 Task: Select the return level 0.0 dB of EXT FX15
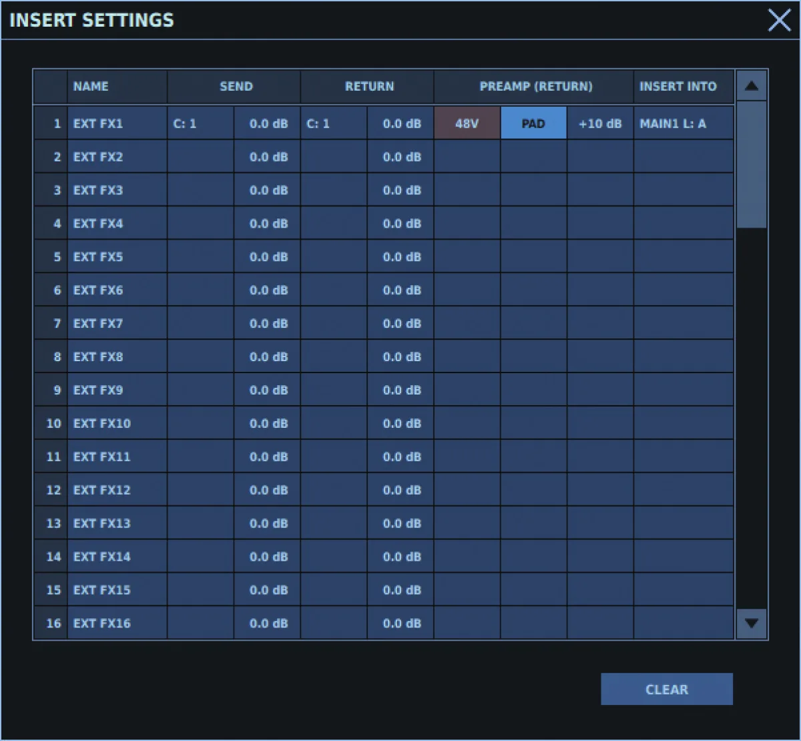point(400,590)
